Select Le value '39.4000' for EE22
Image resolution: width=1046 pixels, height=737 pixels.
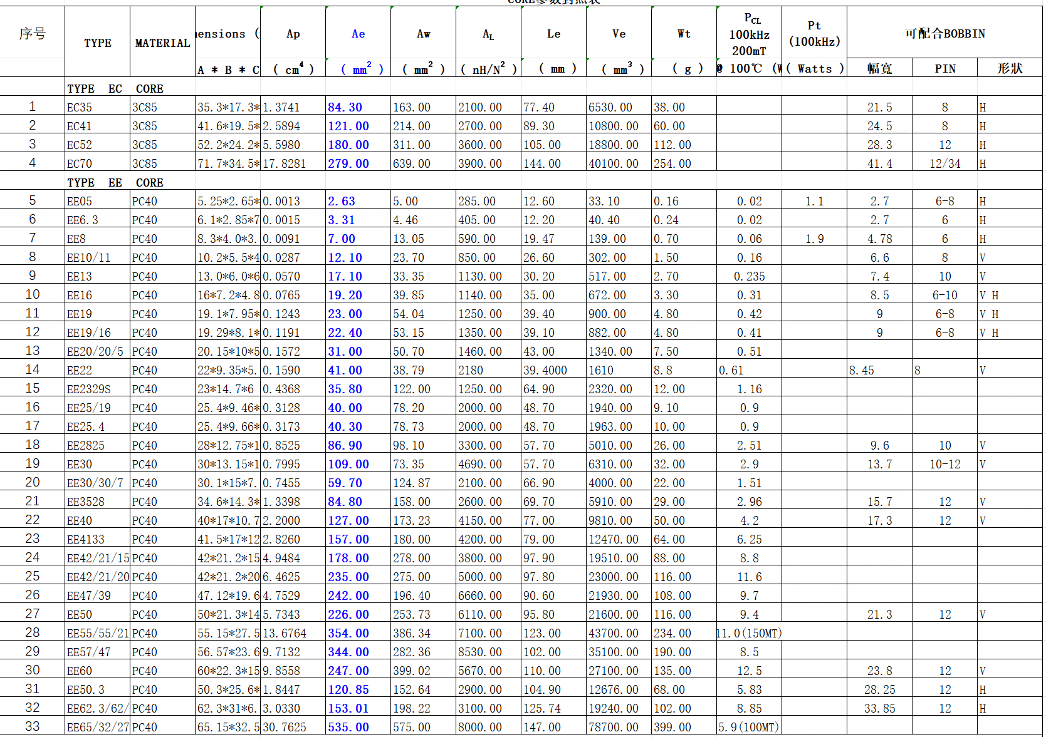point(553,370)
